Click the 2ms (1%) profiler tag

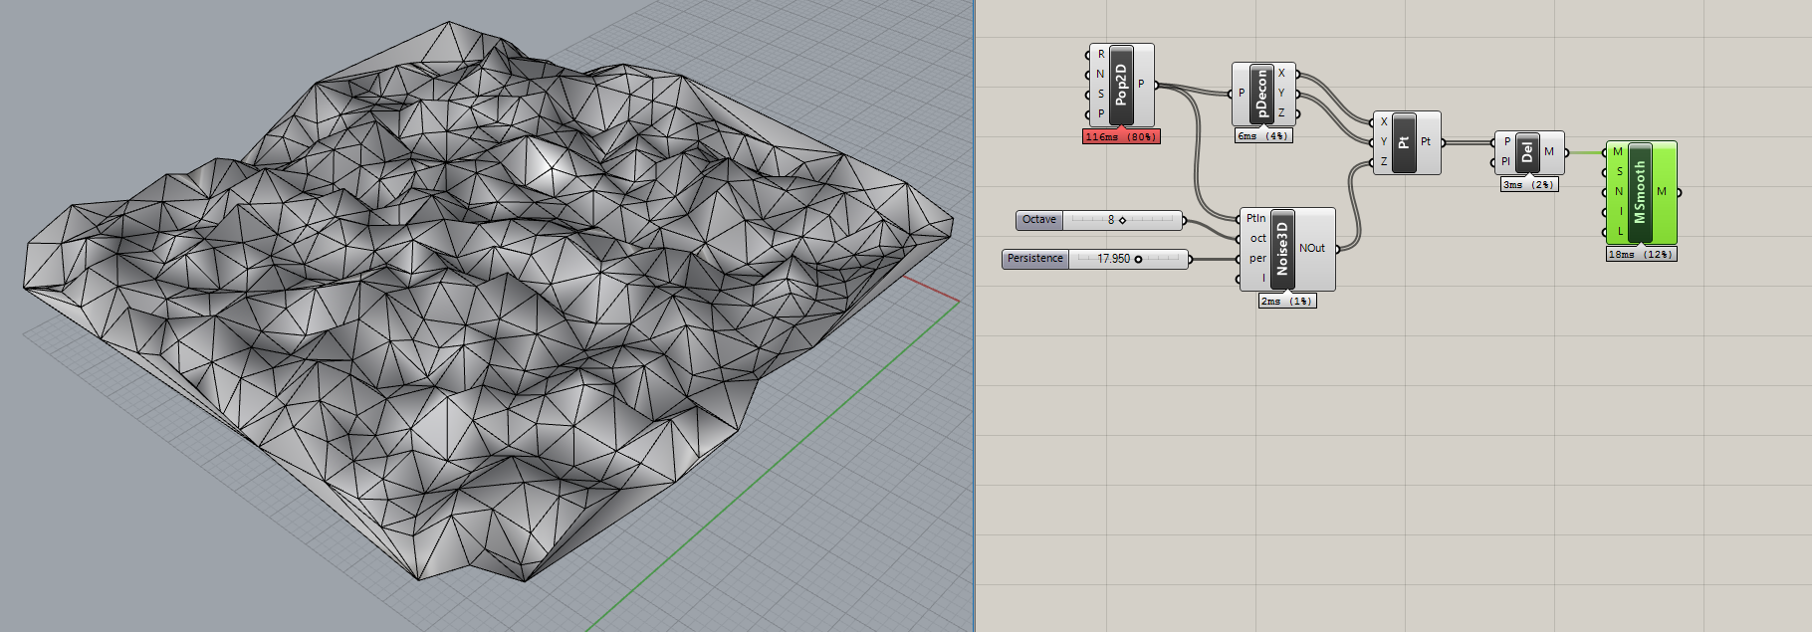[x=1287, y=301]
